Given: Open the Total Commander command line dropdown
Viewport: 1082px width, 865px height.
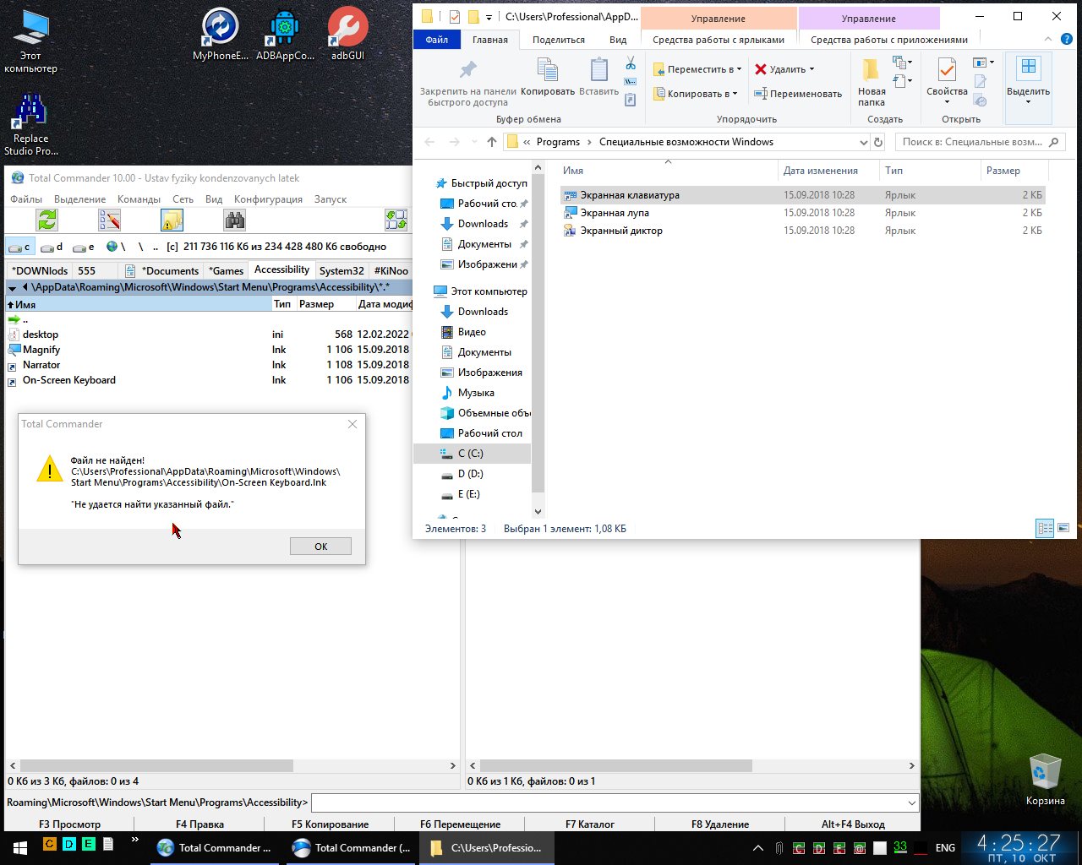Looking at the screenshot, I should tap(911, 802).
